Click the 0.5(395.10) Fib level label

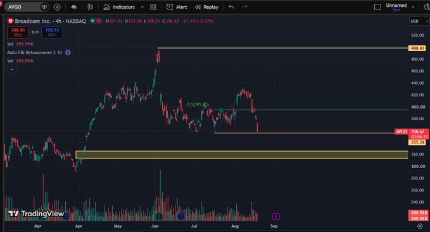click(198, 104)
